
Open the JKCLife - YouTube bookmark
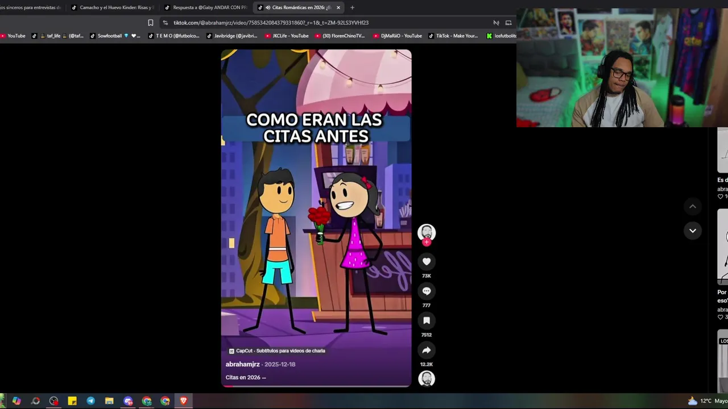point(287,36)
